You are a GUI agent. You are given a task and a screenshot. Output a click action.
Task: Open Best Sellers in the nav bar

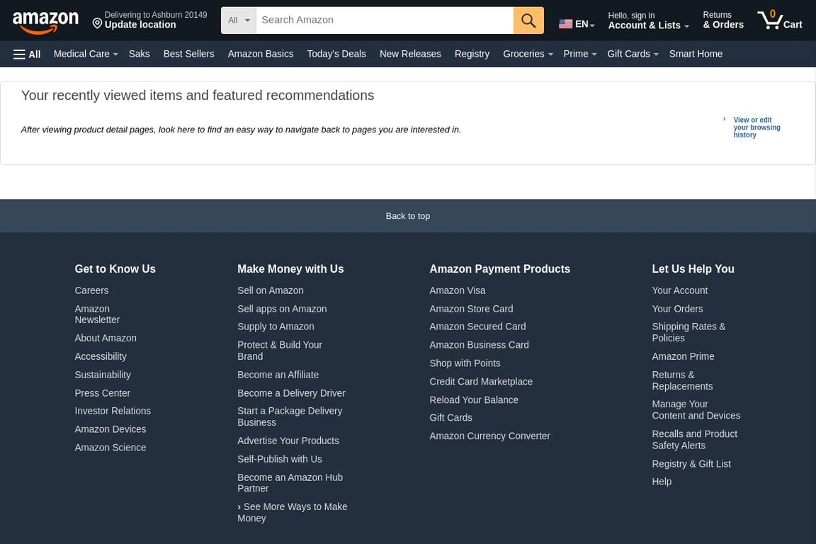(188, 54)
